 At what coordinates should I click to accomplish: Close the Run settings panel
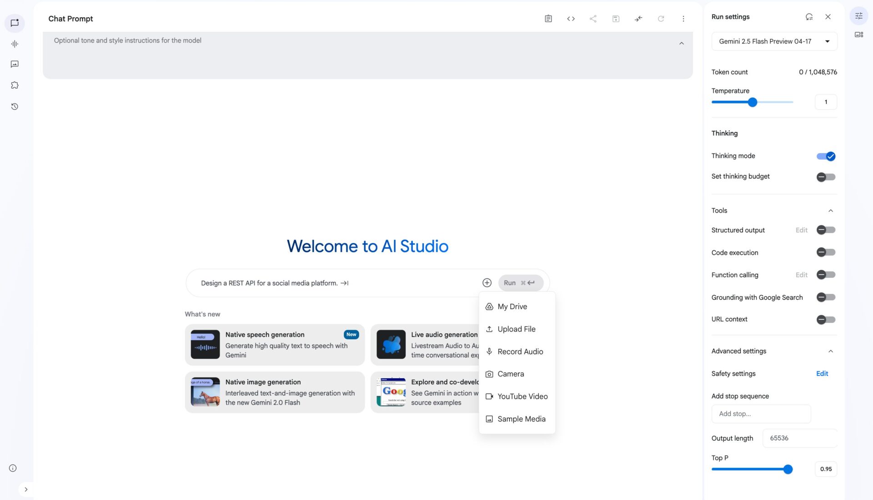coord(828,17)
